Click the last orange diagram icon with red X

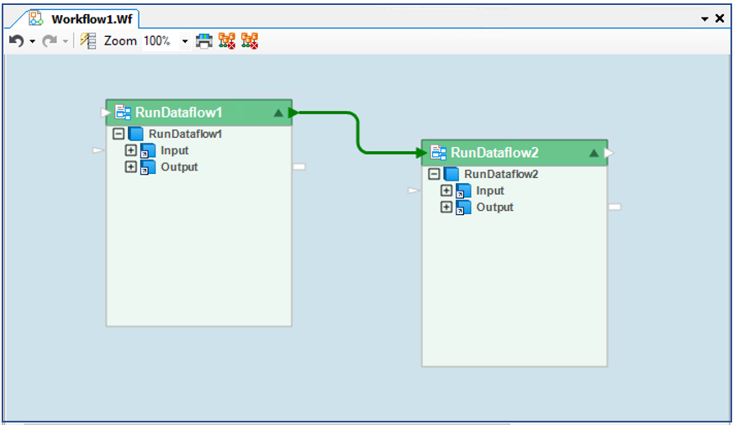click(x=250, y=40)
